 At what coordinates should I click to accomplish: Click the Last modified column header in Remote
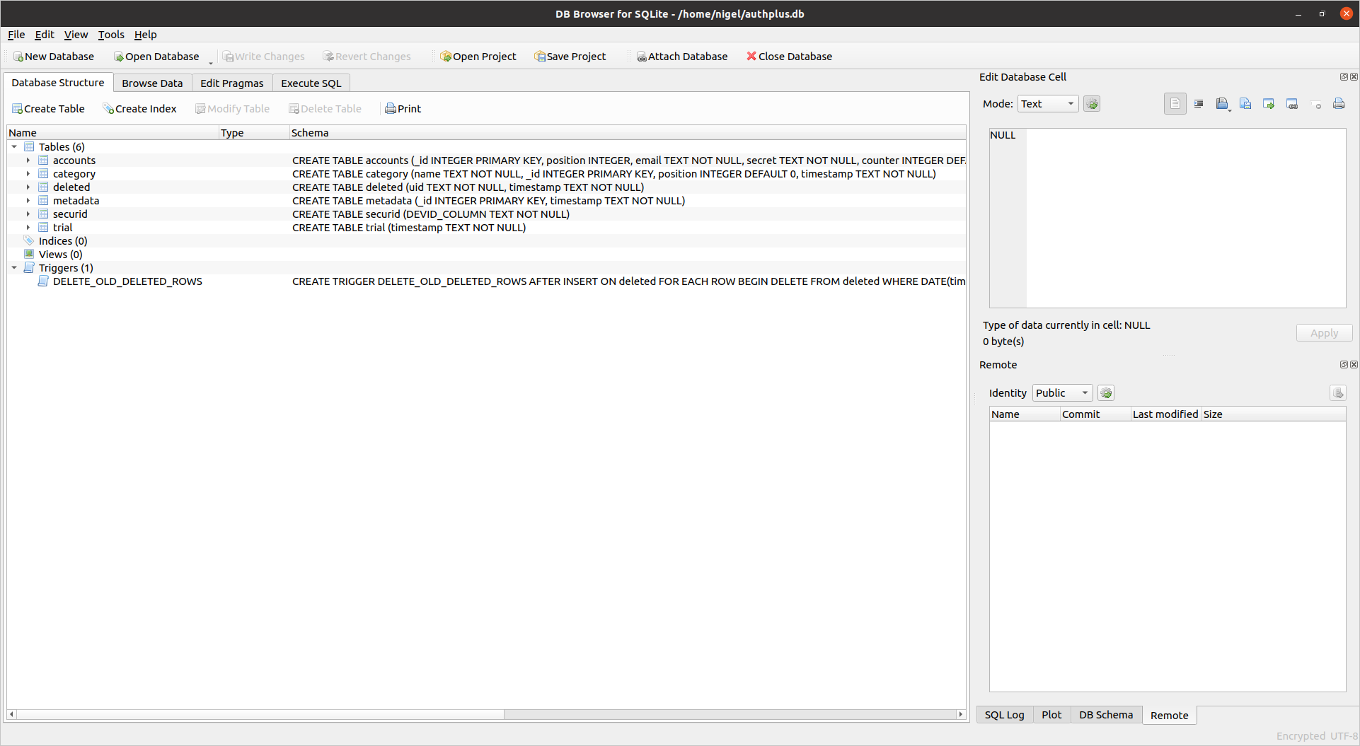click(1165, 414)
